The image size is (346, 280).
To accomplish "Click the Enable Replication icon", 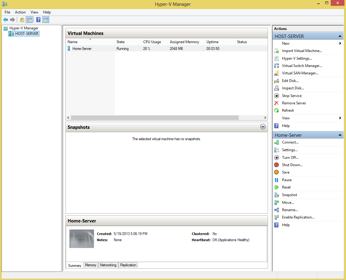I will click(277, 217).
